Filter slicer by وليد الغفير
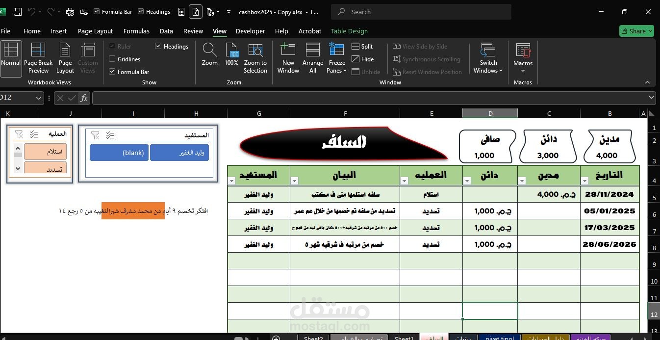Screen dimensions: 660x340 coord(179,153)
